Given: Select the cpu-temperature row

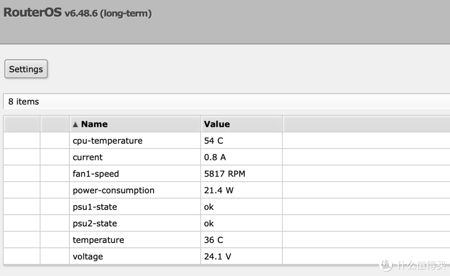Looking at the screenshot, I should tap(107, 141).
